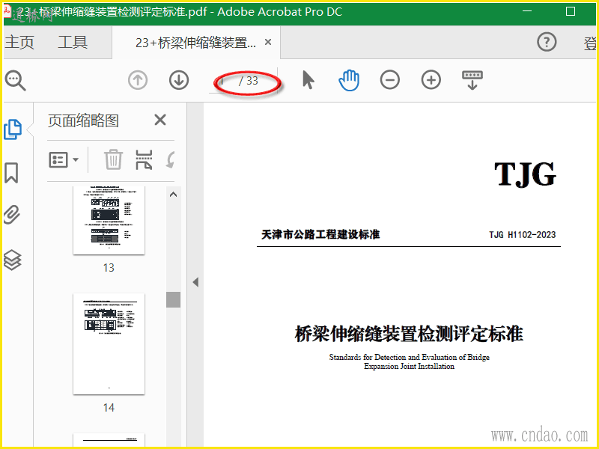Select page 13 thumbnail
This screenshot has width=599, height=449.
(x=109, y=220)
